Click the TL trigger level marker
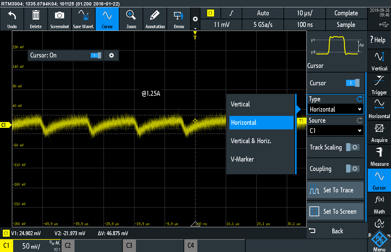Screen dimensions: 391x252 301,121
